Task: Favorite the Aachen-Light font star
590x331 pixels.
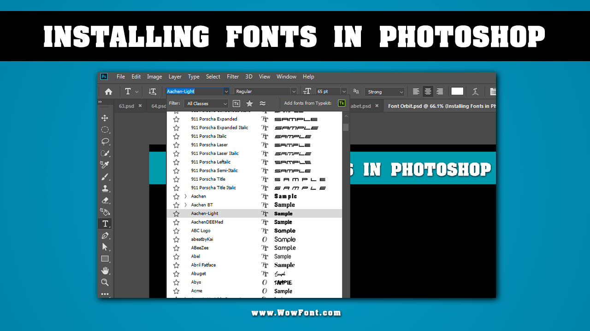Action: [176, 213]
